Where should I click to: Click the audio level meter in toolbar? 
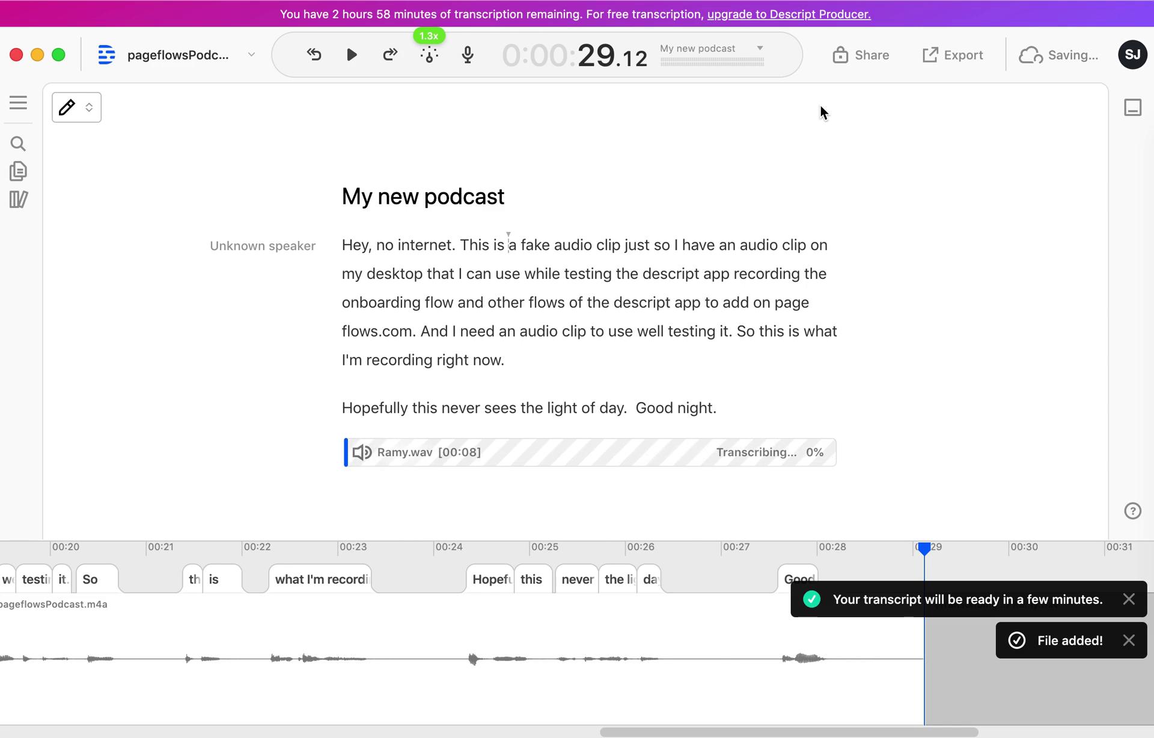[x=712, y=61]
